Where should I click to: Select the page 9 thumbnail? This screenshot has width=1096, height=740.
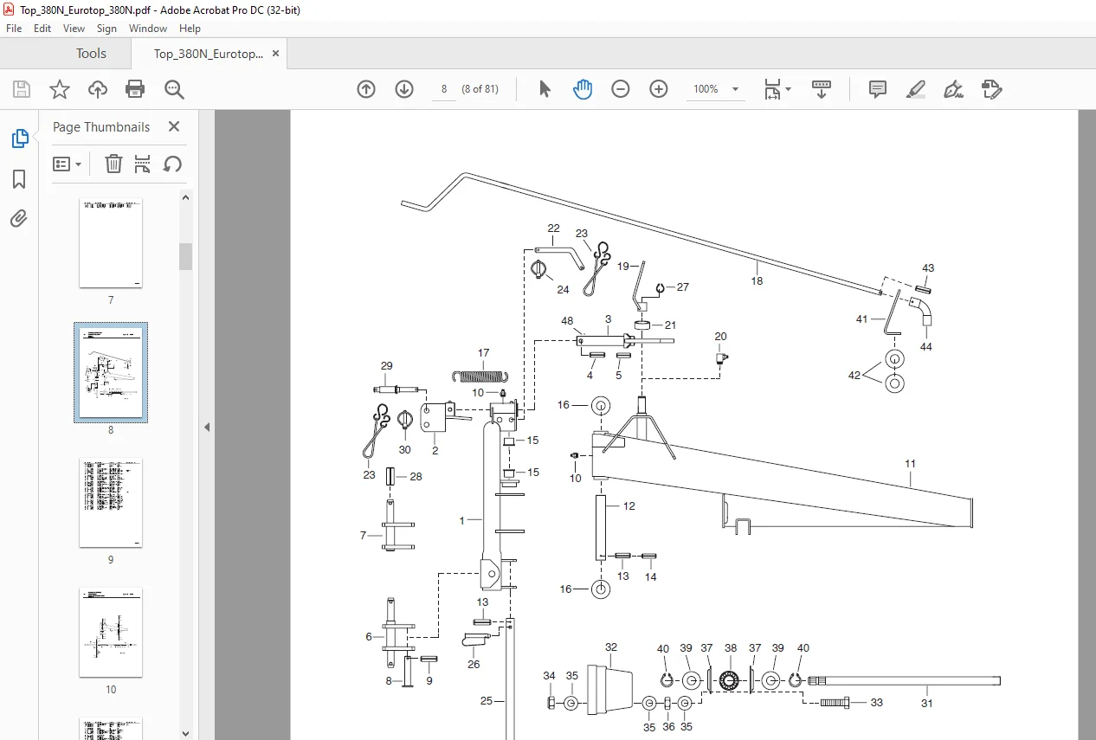[111, 504]
